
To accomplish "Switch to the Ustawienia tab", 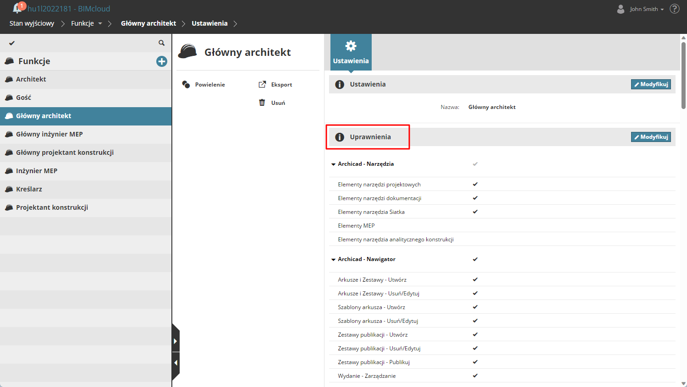I will pos(351,52).
